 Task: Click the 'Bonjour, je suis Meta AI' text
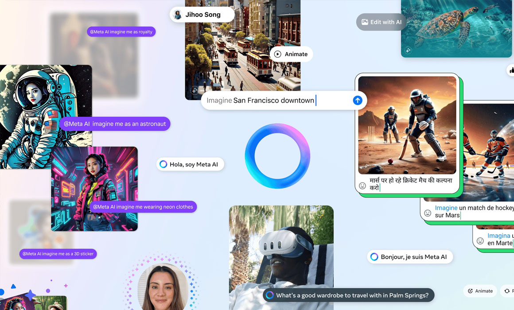pyautogui.click(x=414, y=257)
